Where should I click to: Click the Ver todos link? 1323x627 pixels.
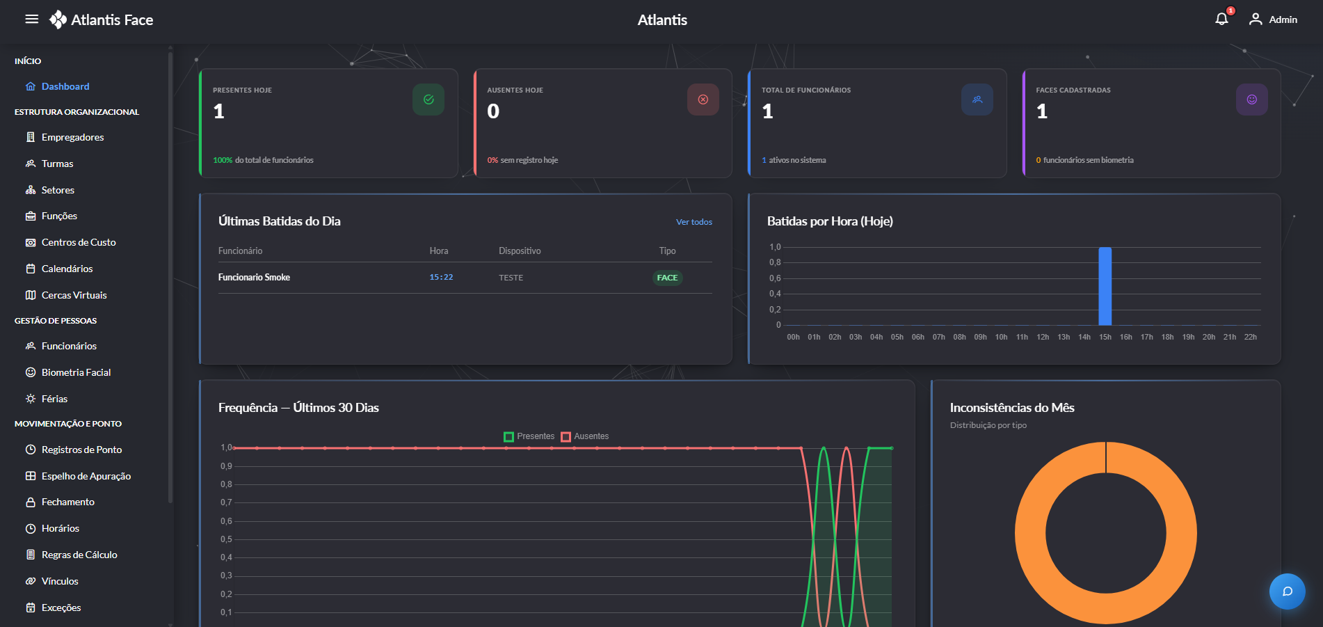click(x=694, y=222)
